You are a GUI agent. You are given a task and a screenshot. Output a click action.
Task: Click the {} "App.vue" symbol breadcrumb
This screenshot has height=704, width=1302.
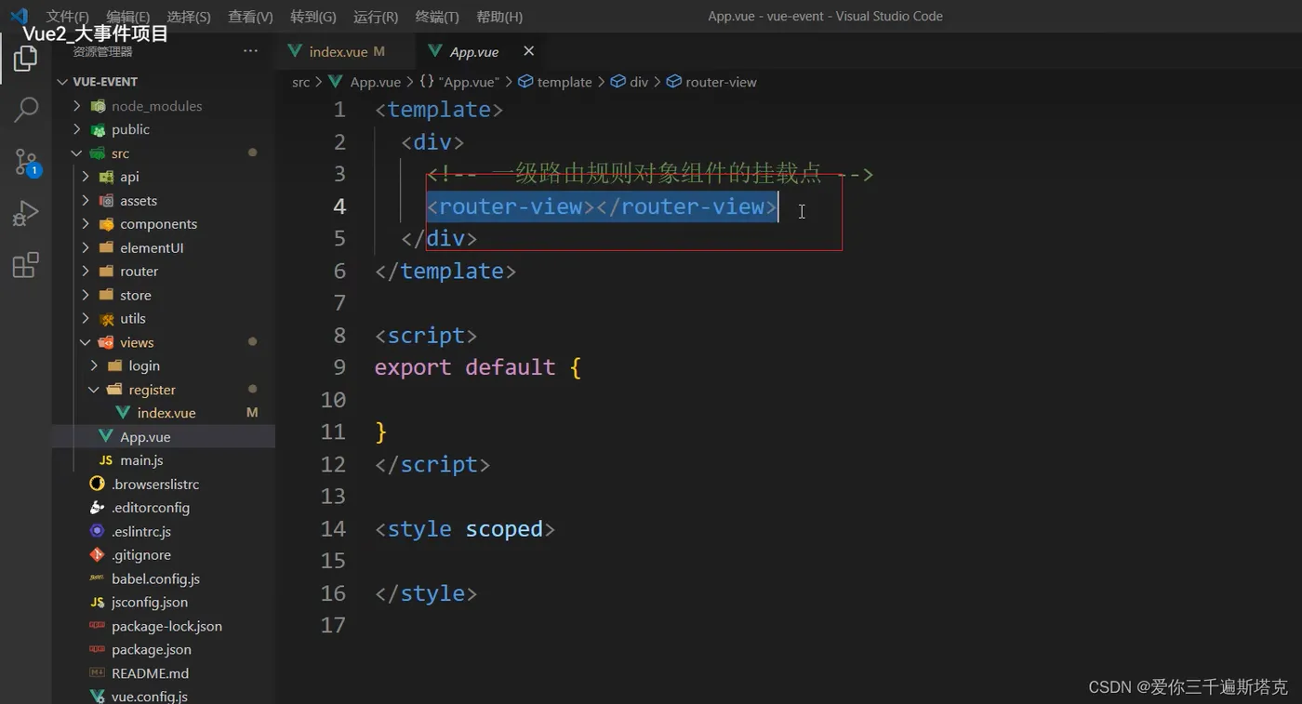[459, 82]
